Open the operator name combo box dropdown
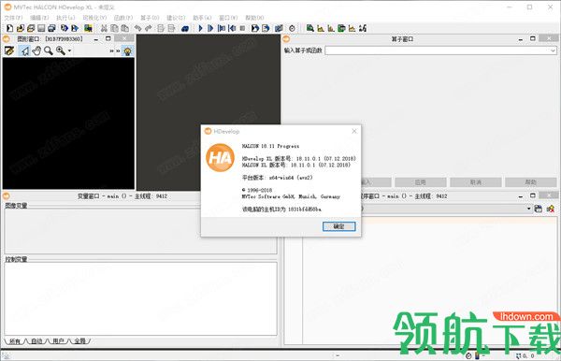 pyautogui.click(x=553, y=51)
